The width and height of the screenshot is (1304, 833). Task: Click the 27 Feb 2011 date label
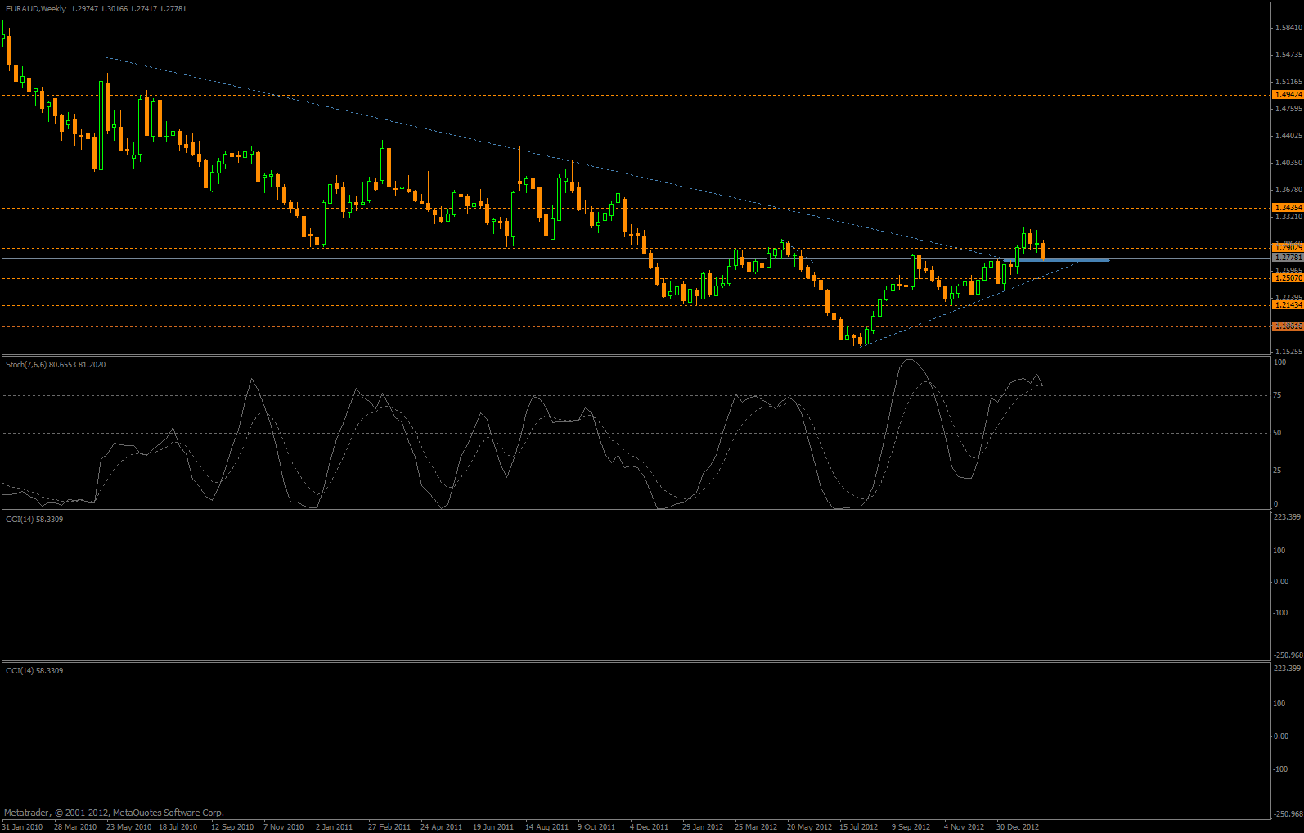click(x=389, y=827)
